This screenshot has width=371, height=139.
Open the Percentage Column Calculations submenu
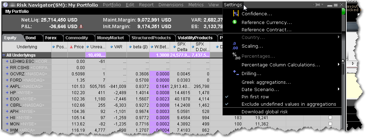[281, 65]
